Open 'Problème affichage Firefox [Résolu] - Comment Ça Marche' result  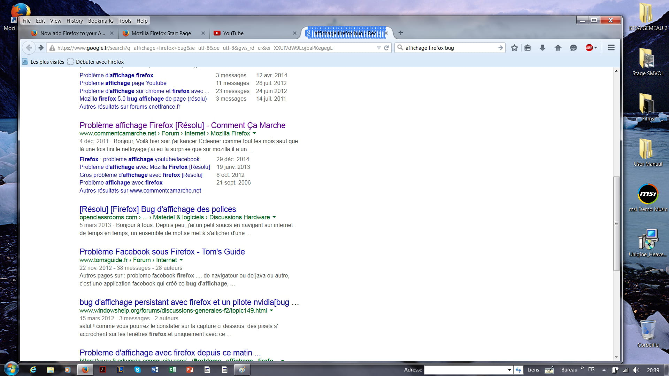pyautogui.click(x=182, y=125)
